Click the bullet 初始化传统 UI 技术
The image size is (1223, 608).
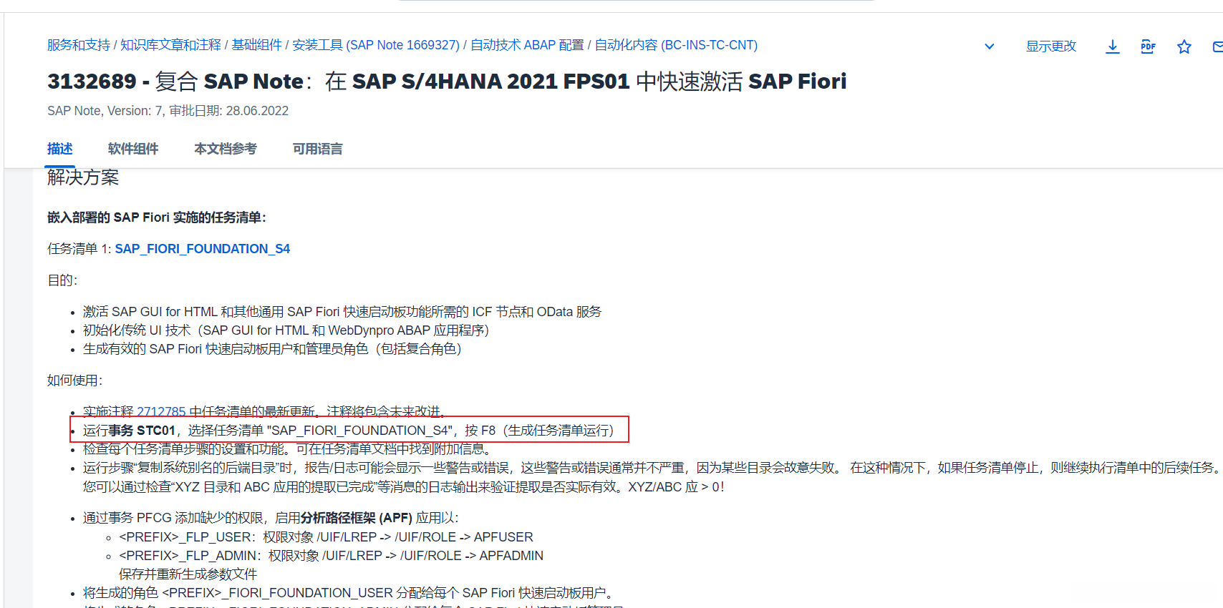[286, 330]
